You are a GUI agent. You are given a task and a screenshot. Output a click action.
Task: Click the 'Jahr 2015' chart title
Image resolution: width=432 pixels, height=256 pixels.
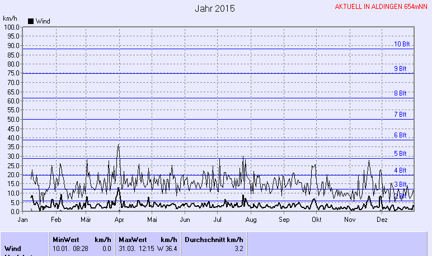tap(215, 9)
